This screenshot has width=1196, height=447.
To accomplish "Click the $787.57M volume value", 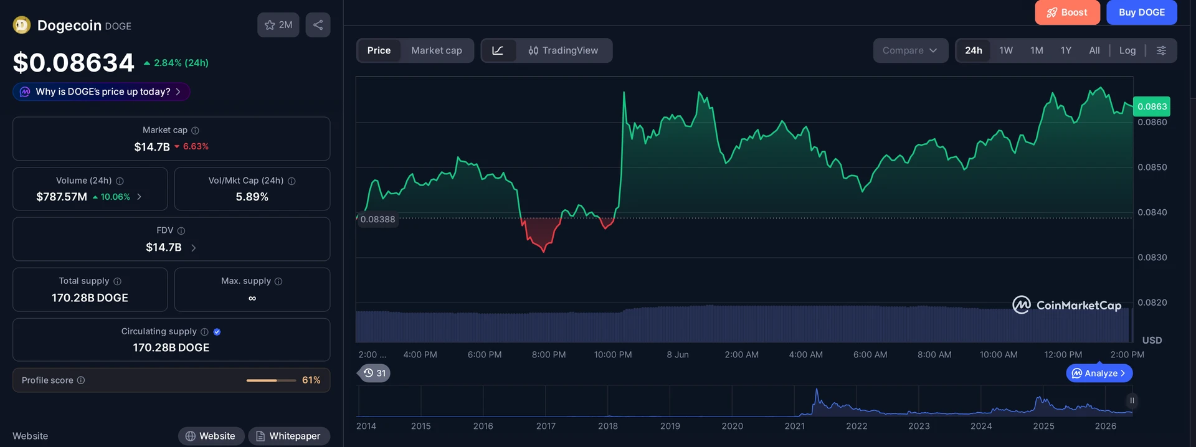I will (x=62, y=197).
